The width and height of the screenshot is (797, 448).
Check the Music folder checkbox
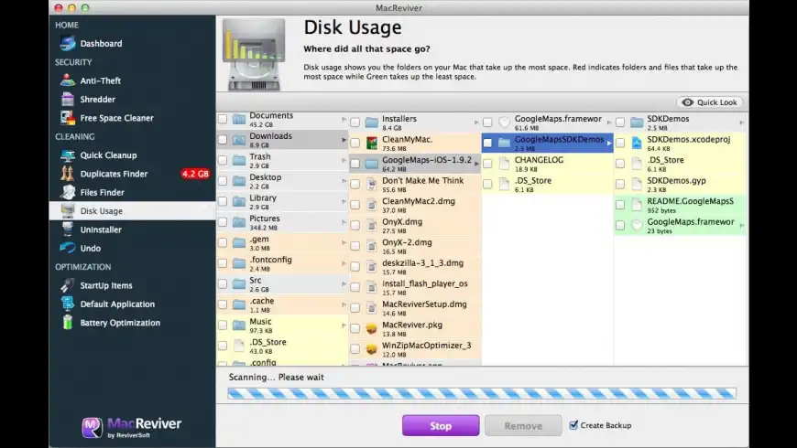coord(223,325)
